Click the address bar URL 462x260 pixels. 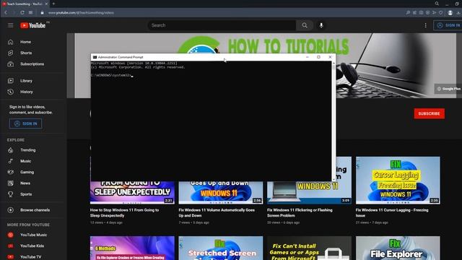pos(81,13)
